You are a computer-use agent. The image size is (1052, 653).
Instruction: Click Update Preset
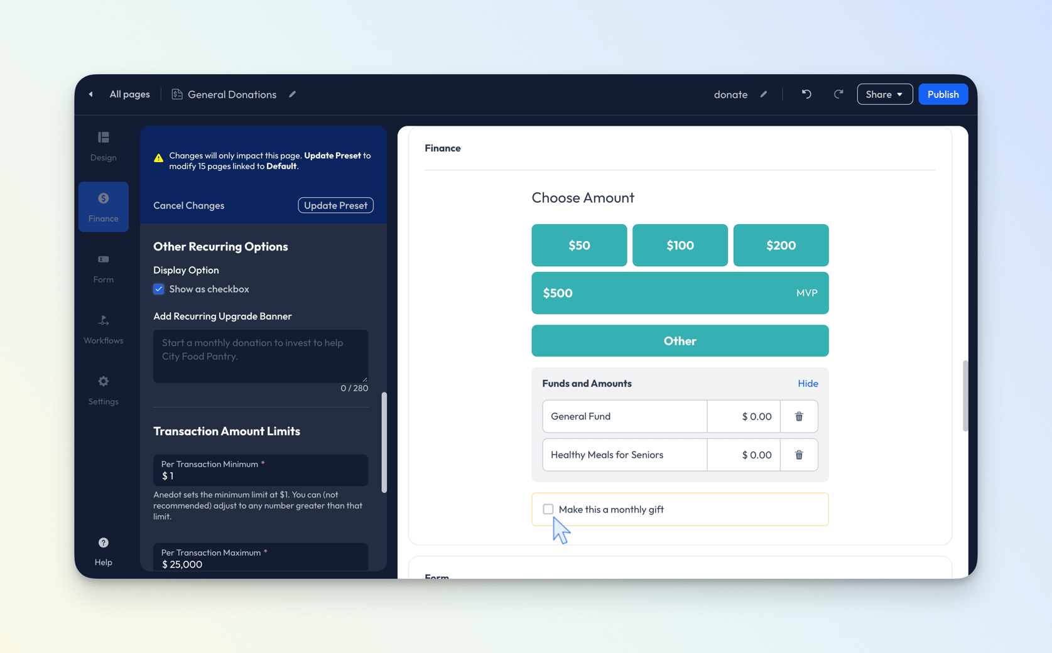click(x=335, y=205)
